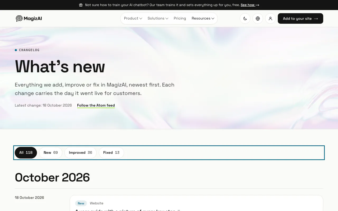The height and width of the screenshot is (211, 338).
Task: Open language selector globe icon
Action: pyautogui.click(x=258, y=18)
